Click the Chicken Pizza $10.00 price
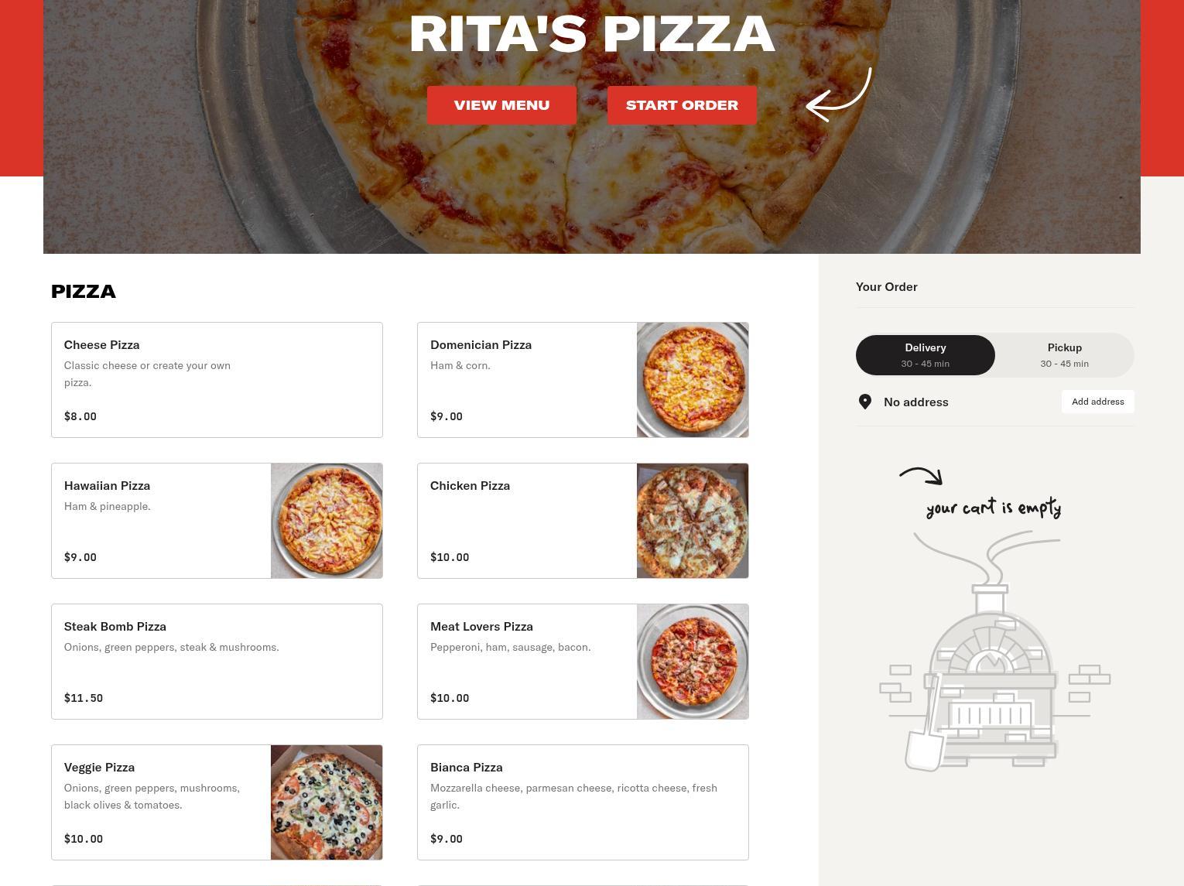 coord(450,557)
